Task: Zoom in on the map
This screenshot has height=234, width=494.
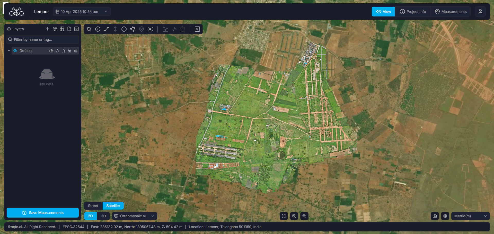Action: [294, 216]
